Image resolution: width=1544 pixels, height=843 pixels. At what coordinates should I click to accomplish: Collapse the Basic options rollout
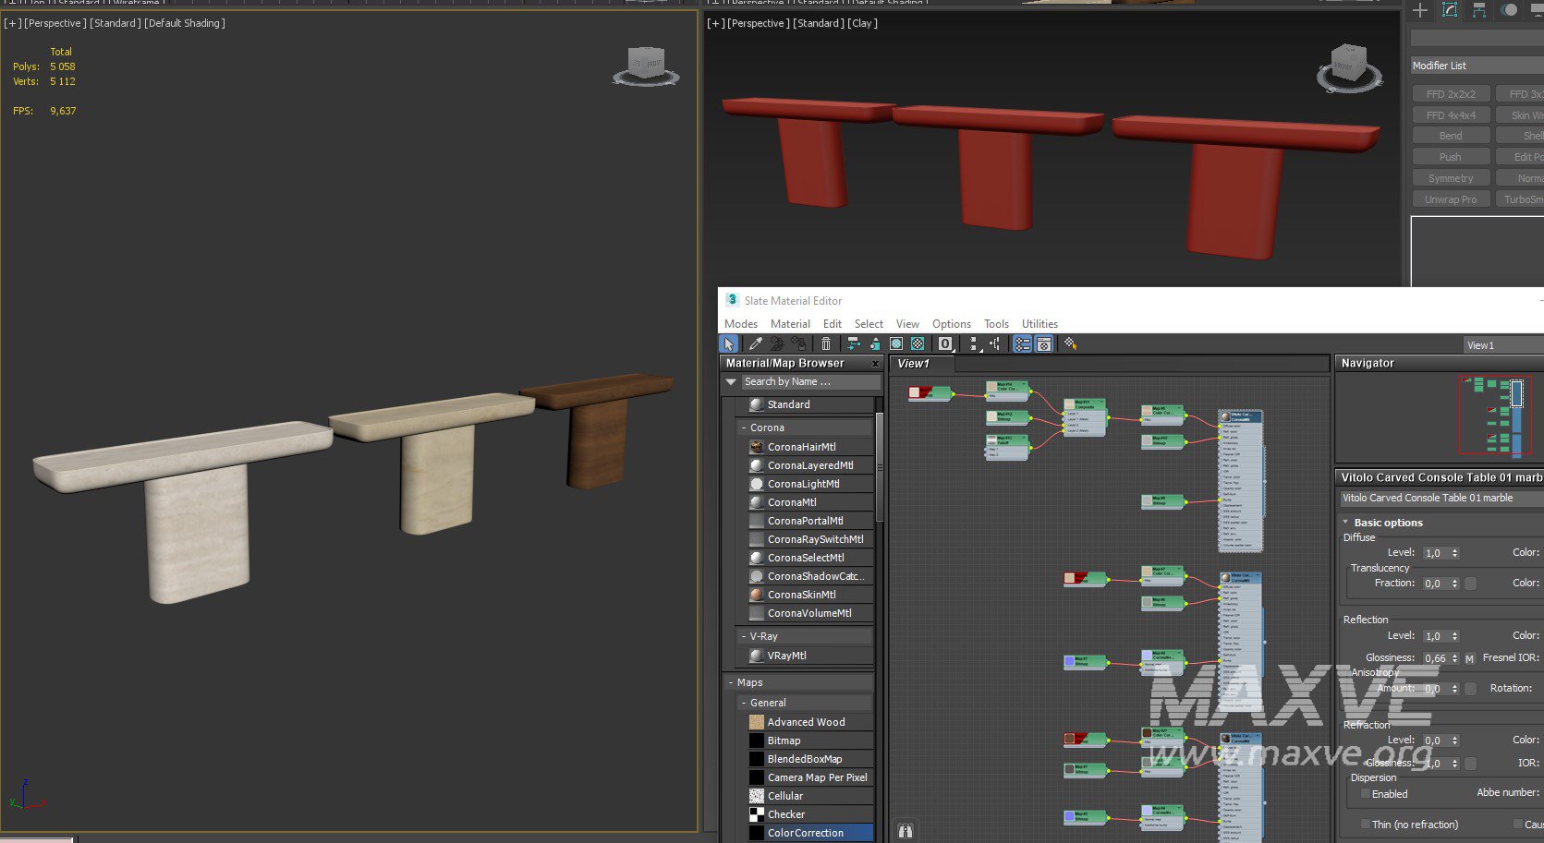click(1346, 523)
